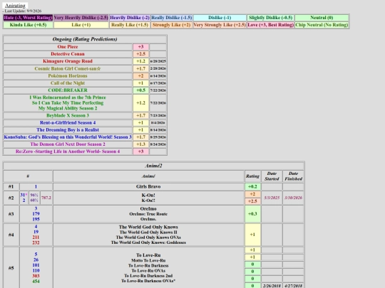Click the +0.5 rating for CODE:BREAKER

pos(140,90)
